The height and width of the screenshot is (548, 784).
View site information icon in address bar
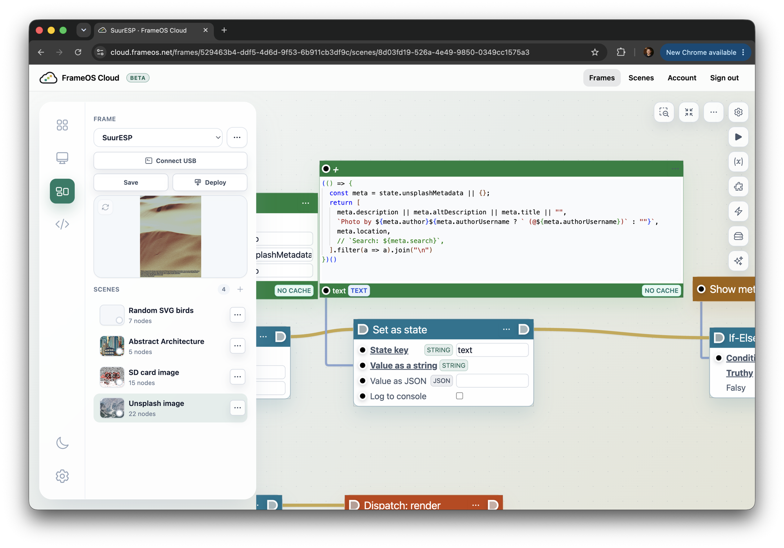pos(100,53)
